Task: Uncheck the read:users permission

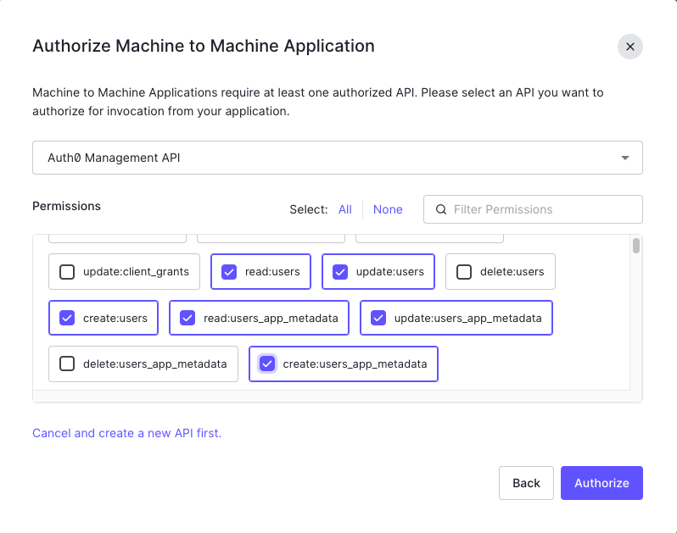Action: [x=228, y=272]
